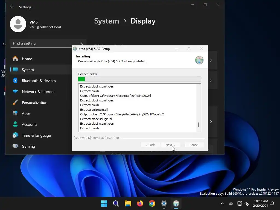Click the bin\QtQml output folder log line
Screen dimensions: 280x210
point(115,96)
